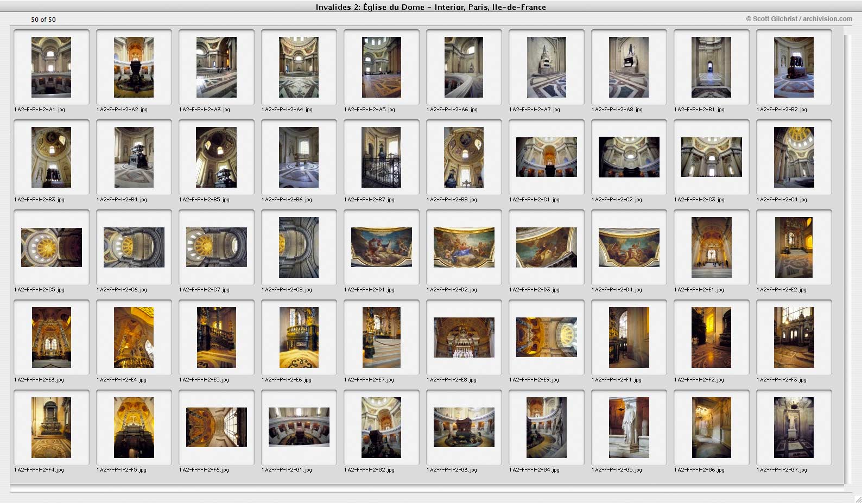The width and height of the screenshot is (862, 503).
Task: Select thumbnail 1A2-F-P-I-2-B4.jpg
Action: coord(134,157)
